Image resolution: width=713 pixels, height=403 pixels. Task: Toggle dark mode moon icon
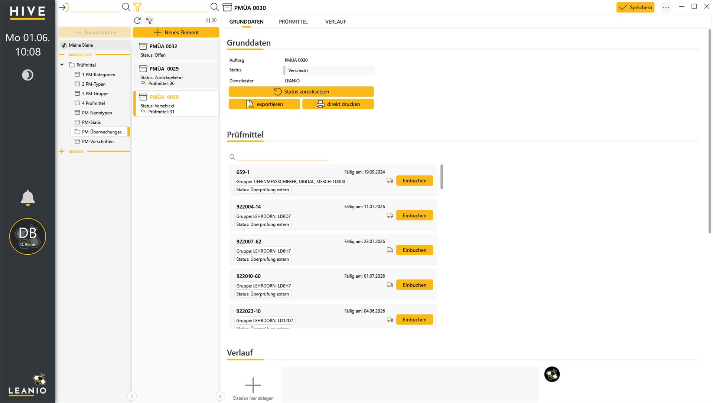(x=27, y=75)
